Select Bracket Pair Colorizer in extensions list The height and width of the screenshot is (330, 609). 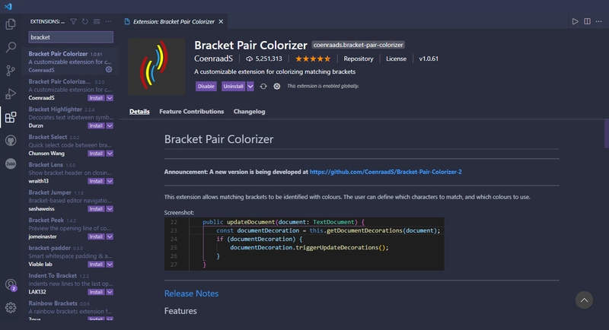70,62
